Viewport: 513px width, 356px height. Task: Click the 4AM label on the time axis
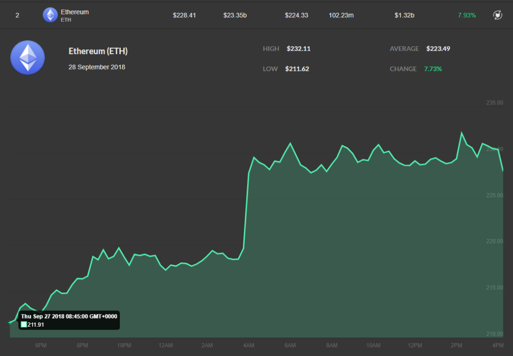coord(249,346)
